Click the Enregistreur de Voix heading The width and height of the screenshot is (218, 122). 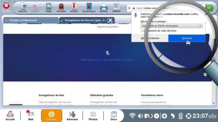51,95
